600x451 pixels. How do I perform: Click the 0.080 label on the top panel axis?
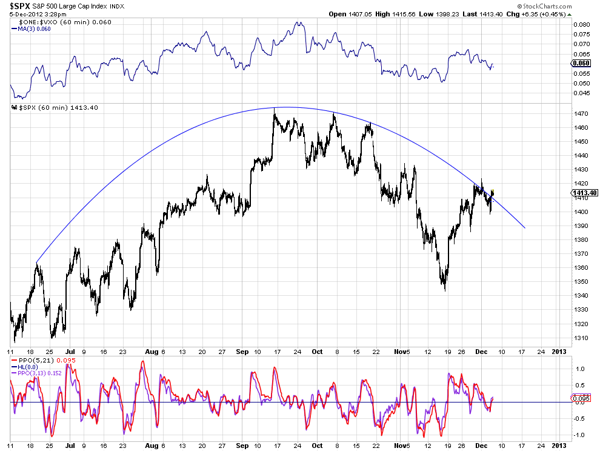pos(582,24)
